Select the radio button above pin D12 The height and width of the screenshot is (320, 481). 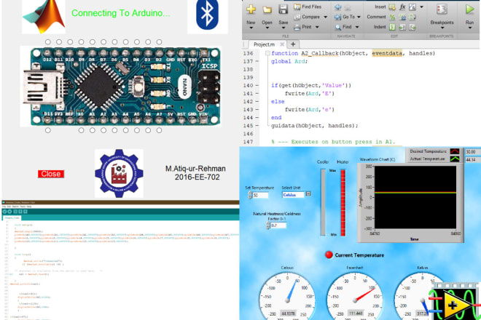coord(48,42)
